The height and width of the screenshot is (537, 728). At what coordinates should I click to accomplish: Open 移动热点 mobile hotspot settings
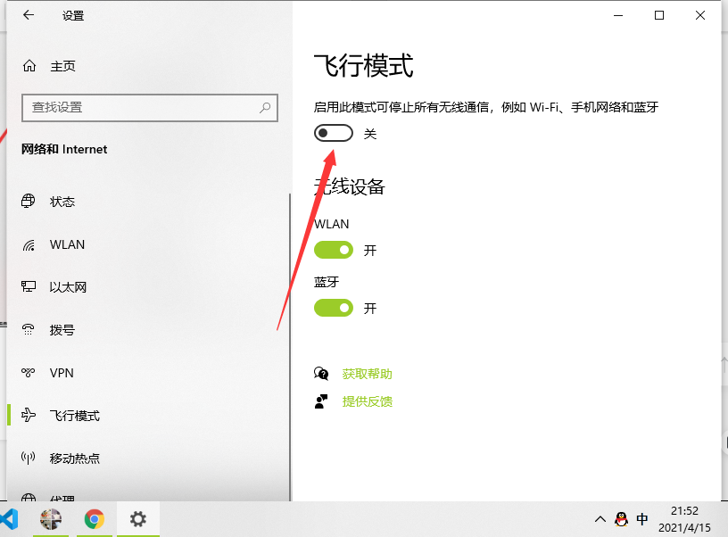coord(74,459)
